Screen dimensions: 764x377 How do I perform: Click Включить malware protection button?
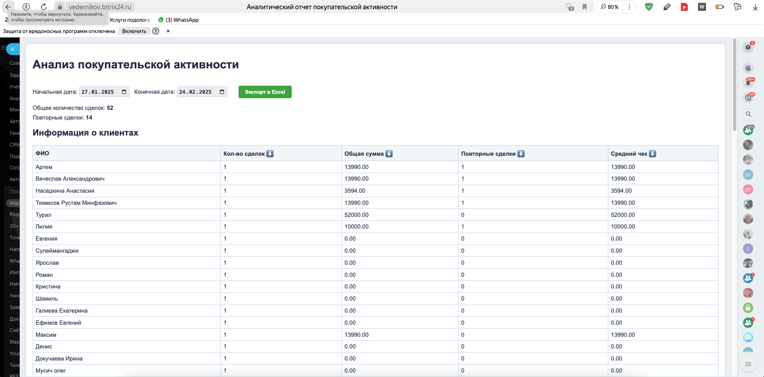coord(134,31)
